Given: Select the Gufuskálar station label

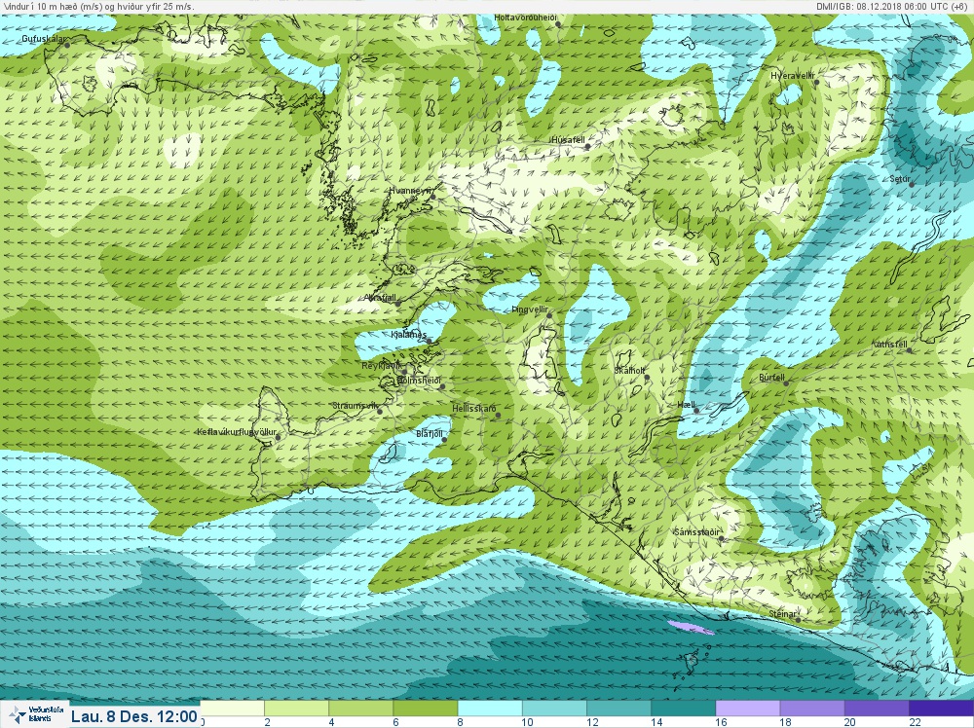Looking at the screenshot, I should pyautogui.click(x=43, y=39).
